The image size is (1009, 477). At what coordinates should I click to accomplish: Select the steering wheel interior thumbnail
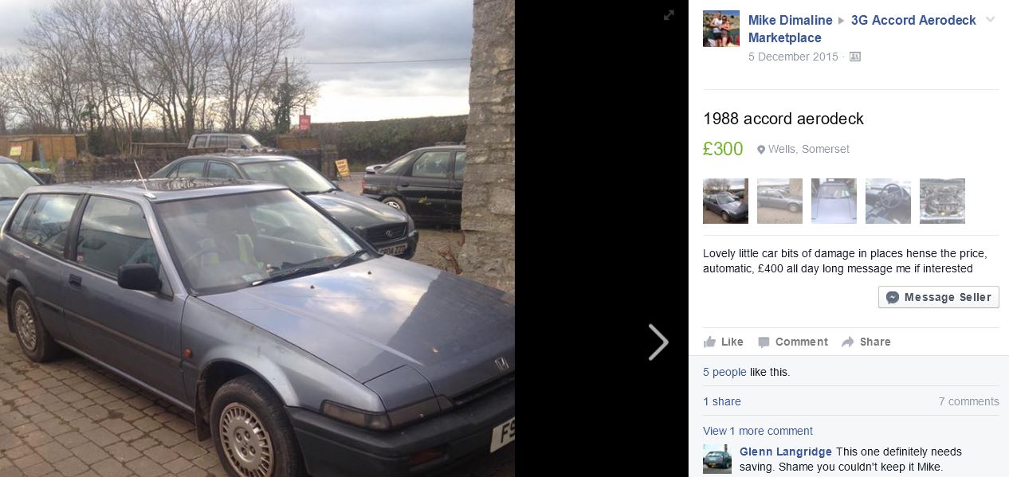888,201
